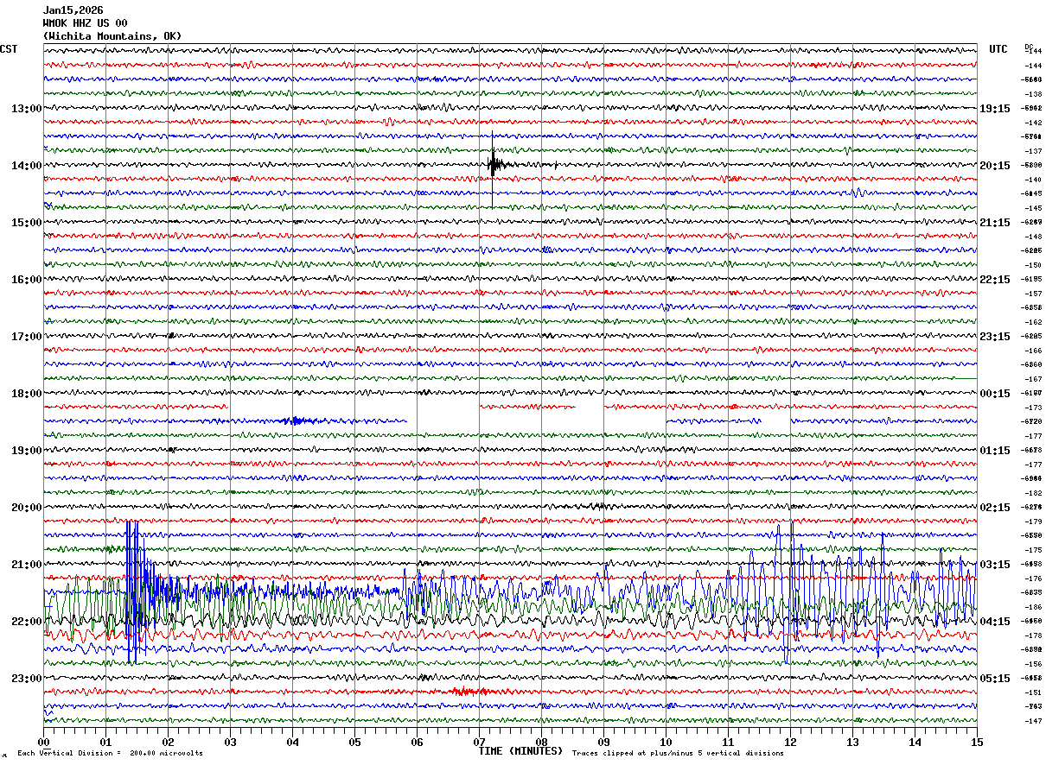This screenshot has width=1046, height=765.
Task: Click the 23:00 CST time label
Action: coord(26,679)
